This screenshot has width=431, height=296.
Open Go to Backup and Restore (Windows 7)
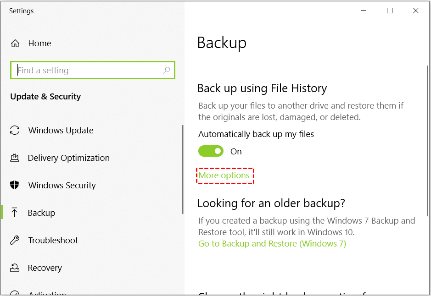click(x=272, y=244)
